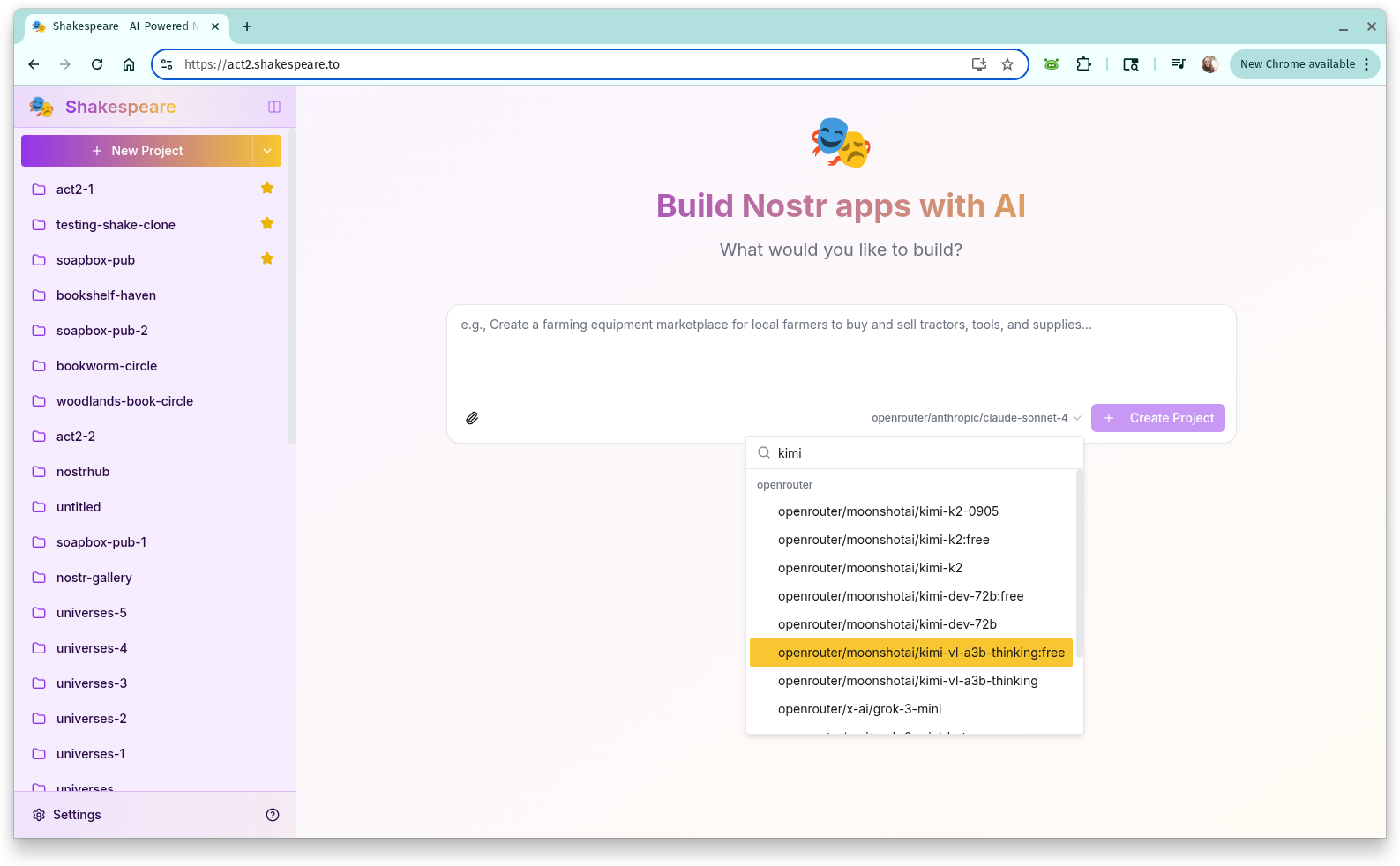Reload the page in the browser
Viewport: 1400px width, 866px height.
pyautogui.click(x=97, y=64)
